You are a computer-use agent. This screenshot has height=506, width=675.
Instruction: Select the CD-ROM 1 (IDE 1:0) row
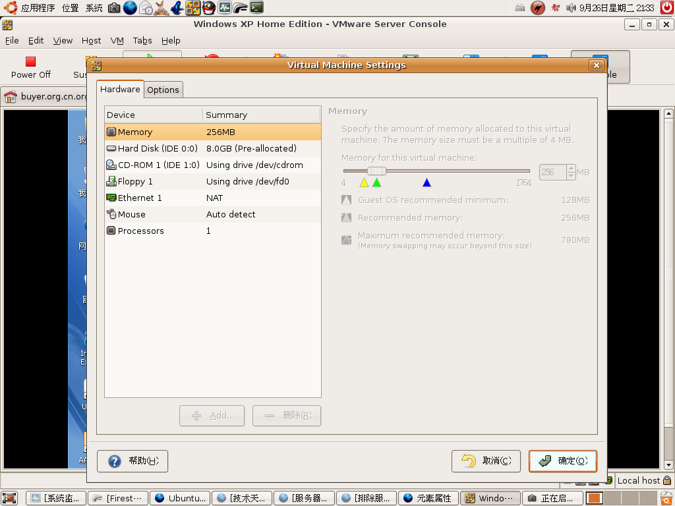(x=213, y=165)
